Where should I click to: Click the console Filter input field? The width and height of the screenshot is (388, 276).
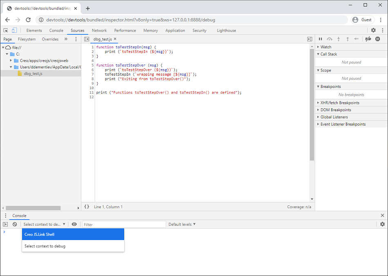pyautogui.click(x=124, y=224)
